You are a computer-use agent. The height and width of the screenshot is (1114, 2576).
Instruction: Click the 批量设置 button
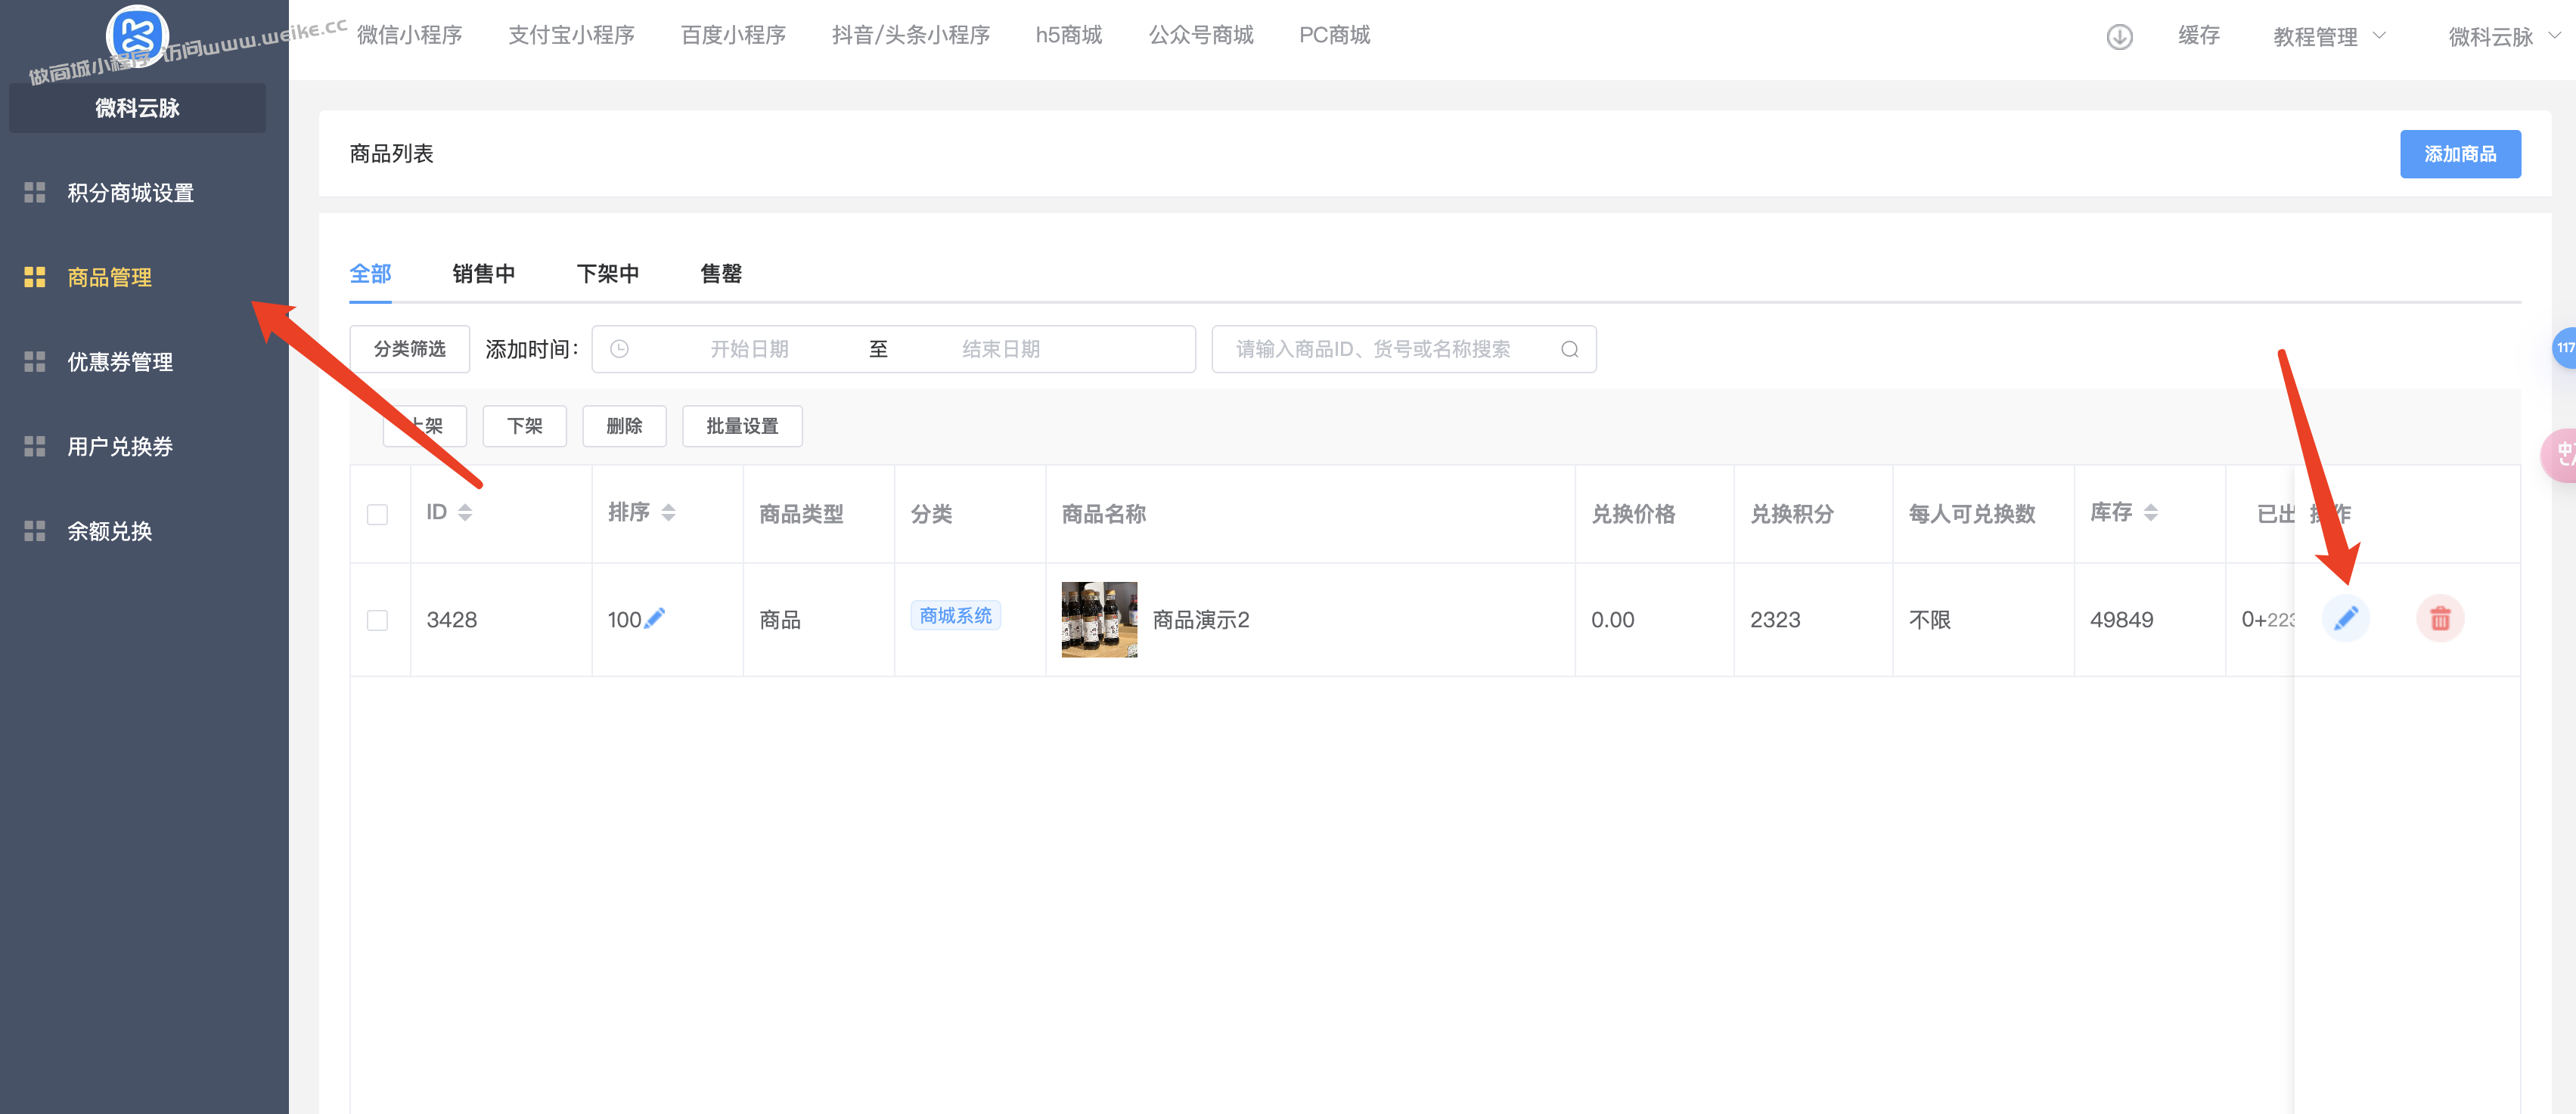pyautogui.click(x=742, y=425)
